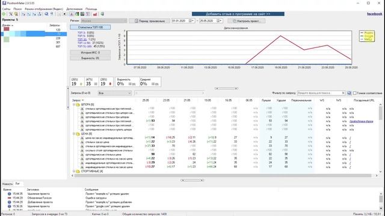Select the selected project row with 73 queries
Screen dimensions: 385x216
[34, 34]
